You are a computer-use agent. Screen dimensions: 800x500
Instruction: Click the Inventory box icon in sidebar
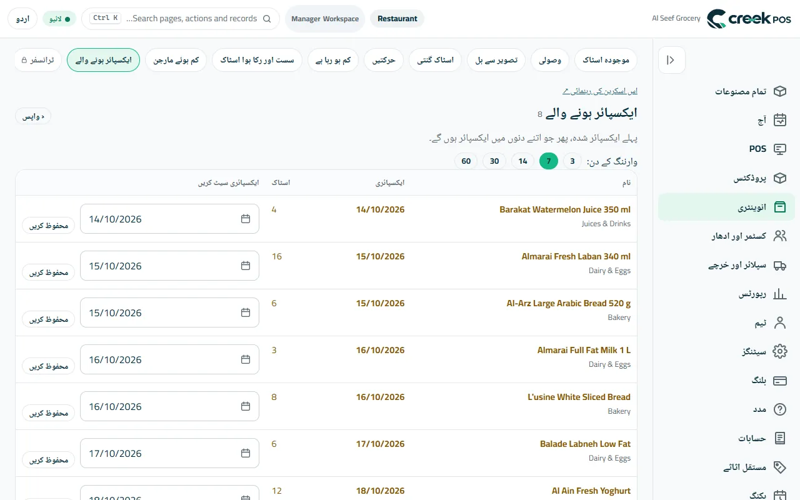[x=779, y=207]
